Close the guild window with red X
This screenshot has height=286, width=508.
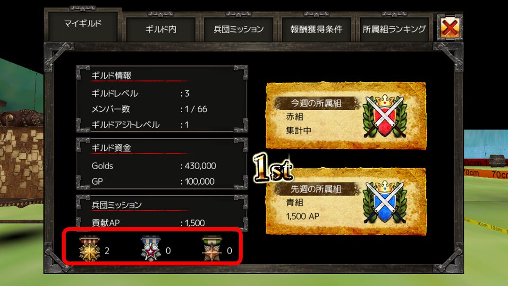pos(449,27)
